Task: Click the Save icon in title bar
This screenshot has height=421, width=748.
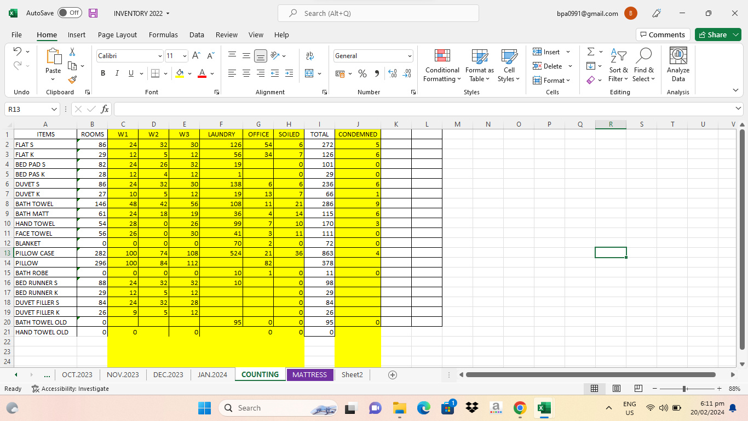Action: tap(93, 13)
